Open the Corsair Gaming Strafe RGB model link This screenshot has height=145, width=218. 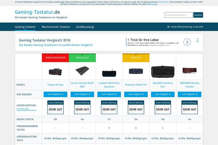pyautogui.click(x=82, y=84)
